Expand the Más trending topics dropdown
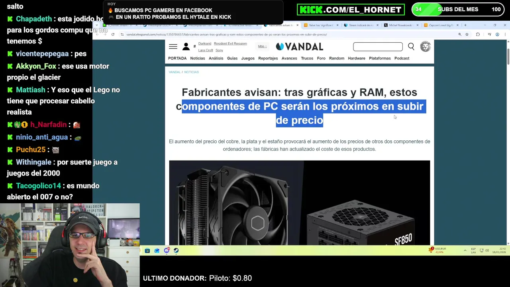510x287 pixels. (x=262, y=46)
